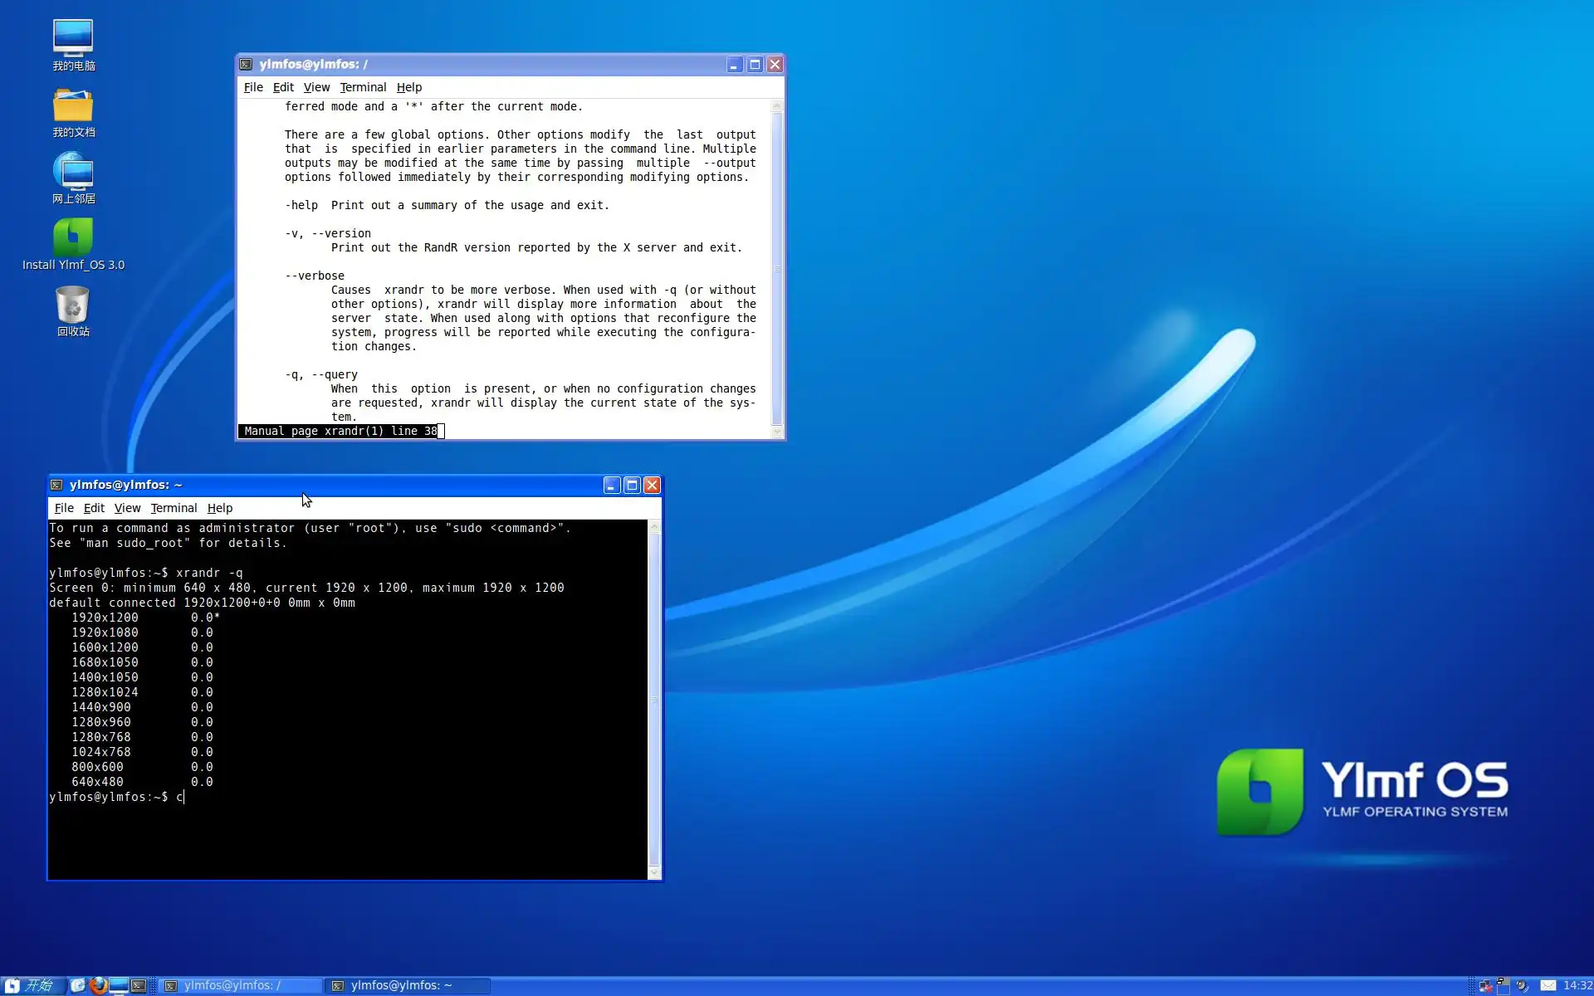Screen dimensions: 1594x996
Task: Open the volume speaker tray icon
Action: click(1523, 985)
